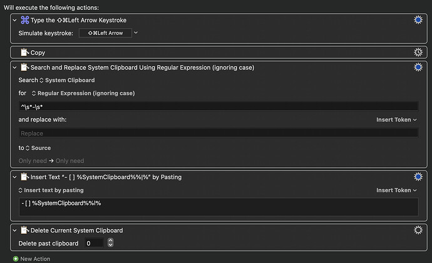This screenshot has height=263, width=432.
Task: Open gear menu of Copy action
Action: [418, 52]
